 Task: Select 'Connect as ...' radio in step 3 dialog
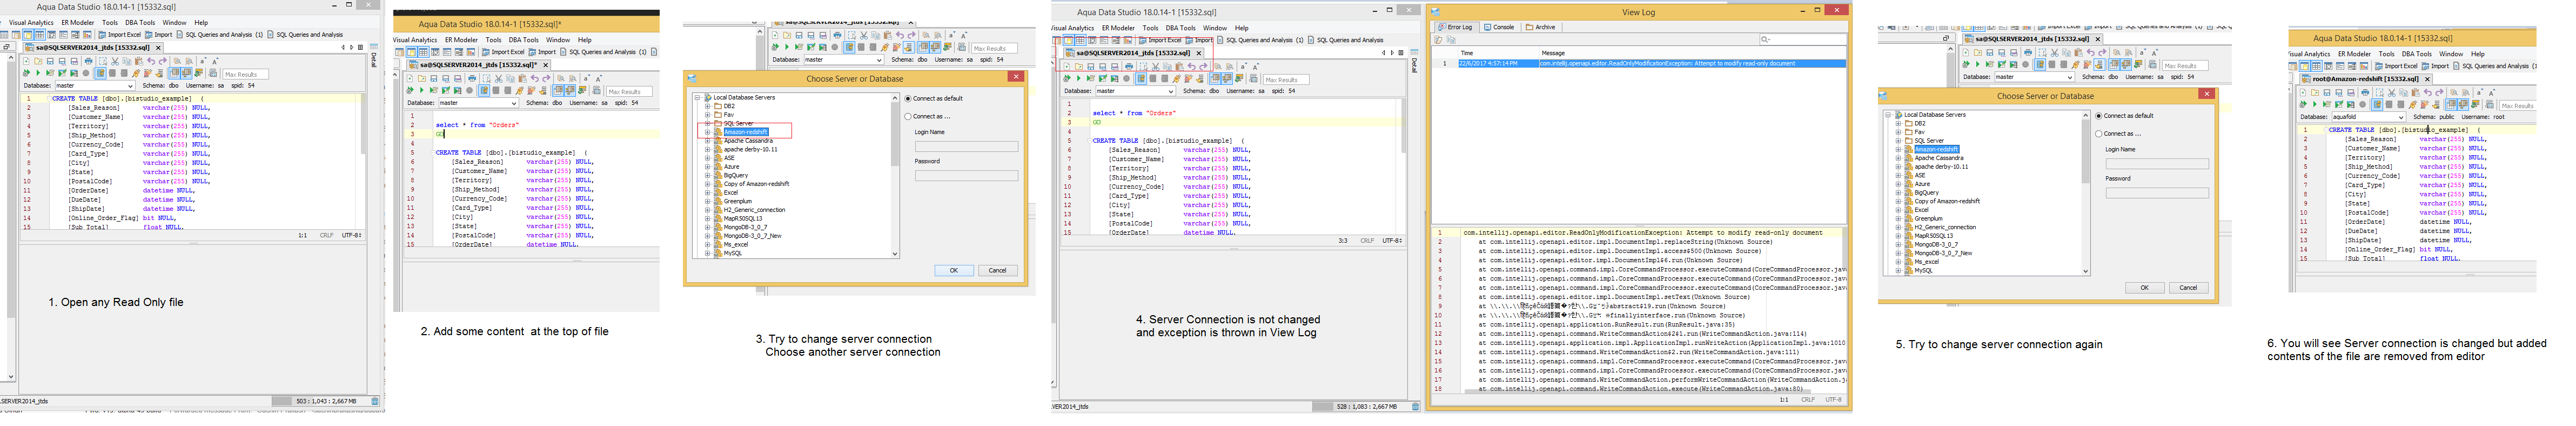pos(908,116)
